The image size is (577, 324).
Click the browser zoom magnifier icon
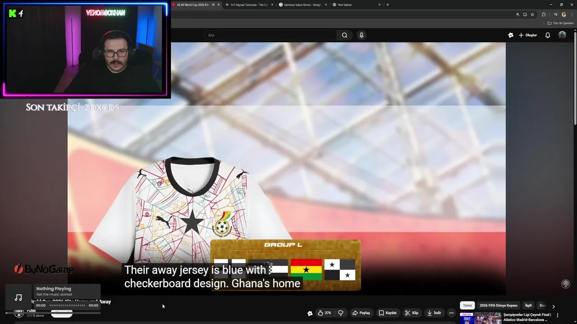pyautogui.click(x=517, y=14)
